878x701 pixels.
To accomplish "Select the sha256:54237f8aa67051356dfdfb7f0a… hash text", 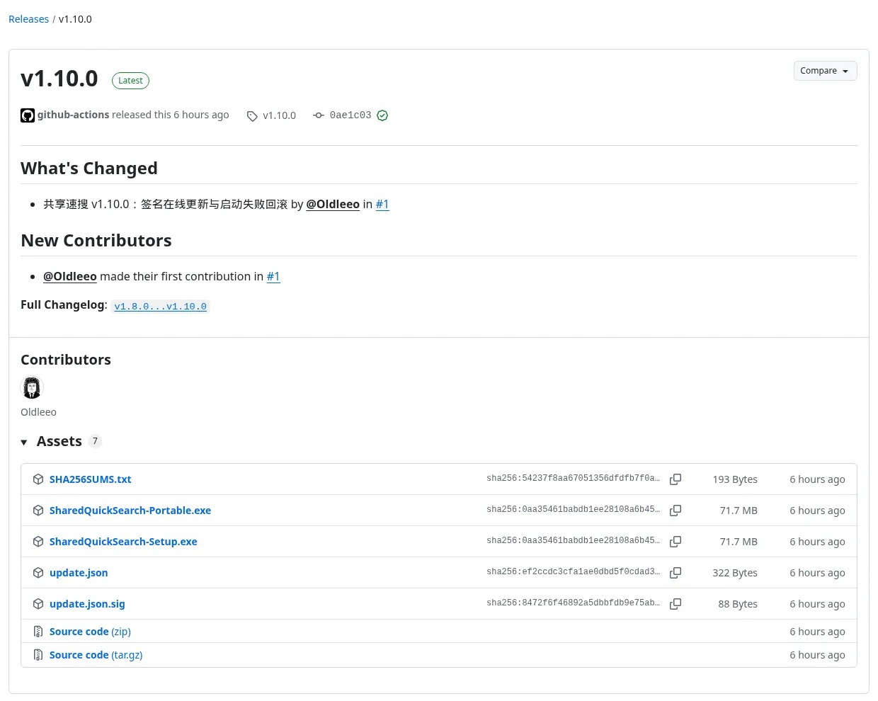I will click(x=573, y=479).
